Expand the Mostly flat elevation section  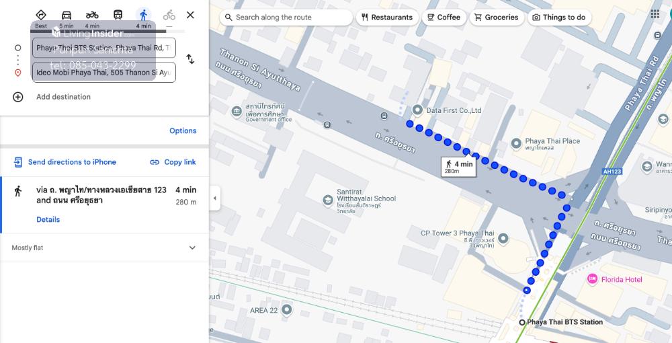192,248
